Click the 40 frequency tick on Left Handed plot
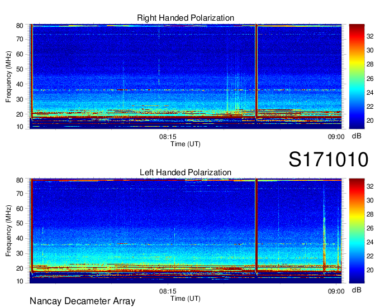This screenshot has width=380, height=308. 20,238
